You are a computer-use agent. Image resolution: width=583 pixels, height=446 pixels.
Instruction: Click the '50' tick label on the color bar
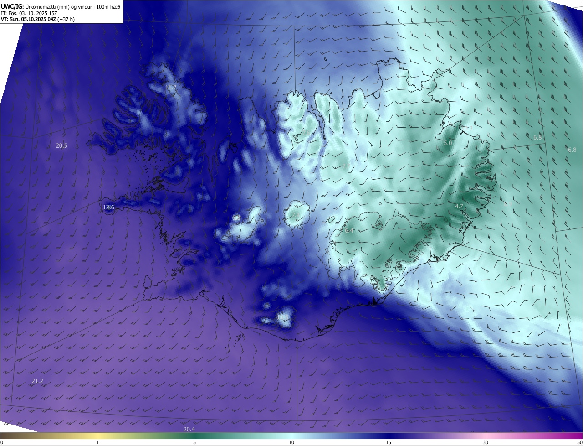(x=579, y=442)
